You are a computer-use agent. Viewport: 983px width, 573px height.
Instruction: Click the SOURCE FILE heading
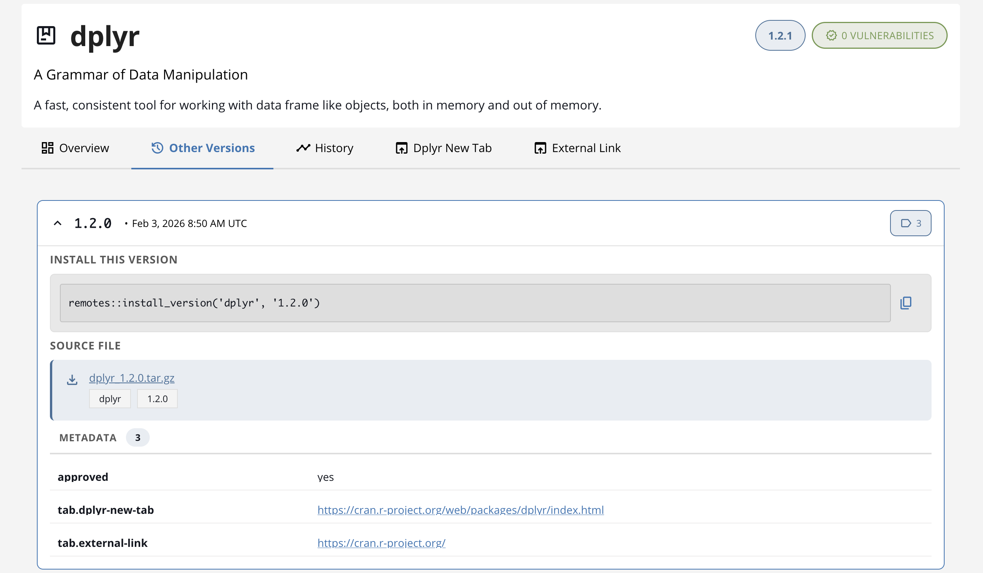[85, 346]
